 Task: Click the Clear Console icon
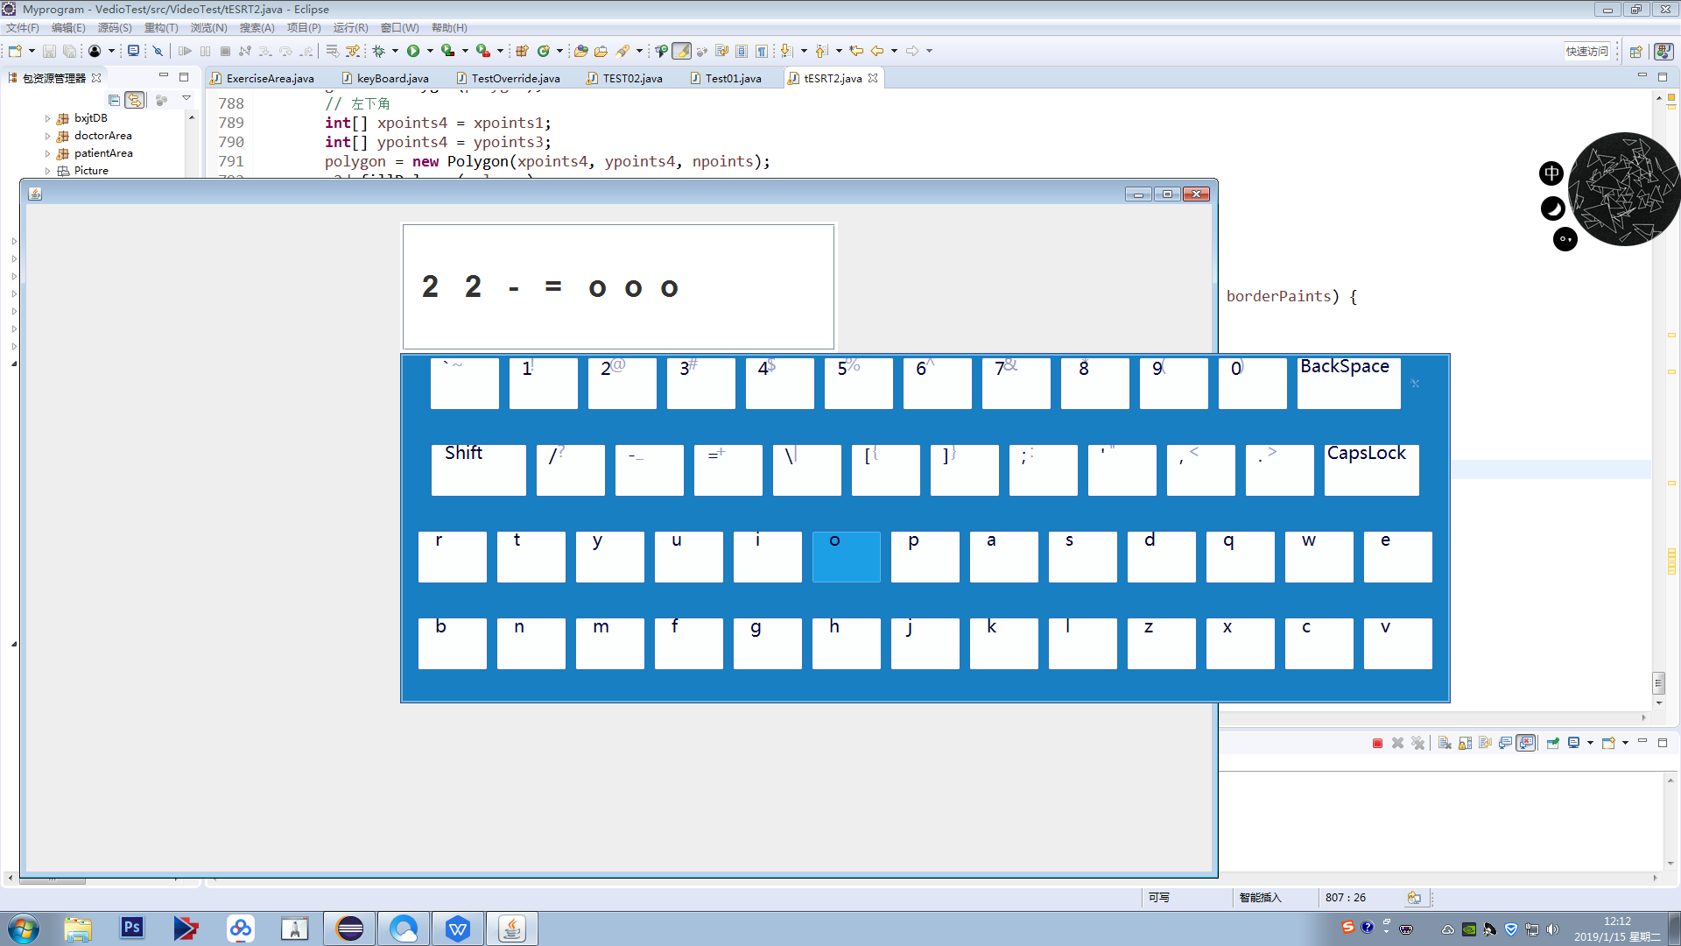pos(1445,743)
